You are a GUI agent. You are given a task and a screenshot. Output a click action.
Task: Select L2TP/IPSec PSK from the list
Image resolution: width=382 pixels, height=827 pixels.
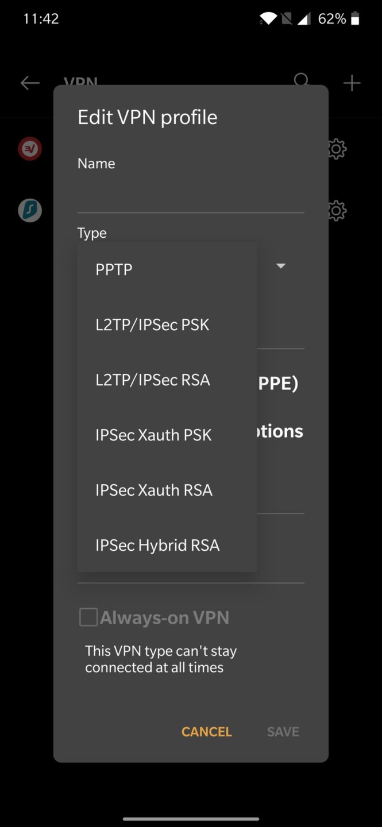pyautogui.click(x=152, y=324)
